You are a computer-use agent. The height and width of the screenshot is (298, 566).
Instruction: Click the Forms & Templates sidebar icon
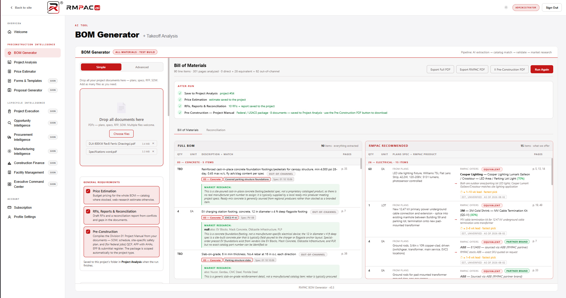(x=10, y=81)
